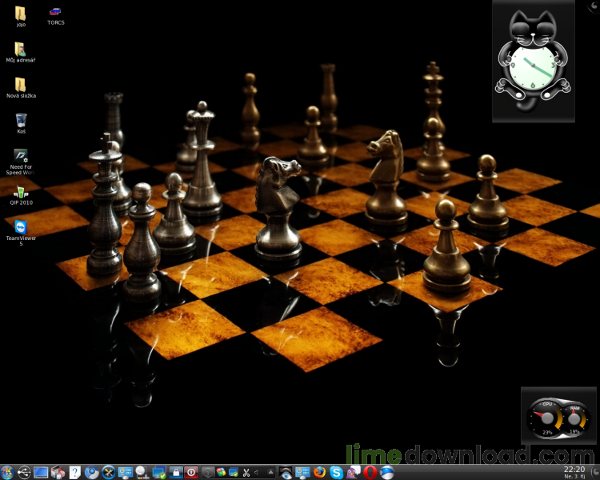Click the USB device notifier icon

[24, 472]
